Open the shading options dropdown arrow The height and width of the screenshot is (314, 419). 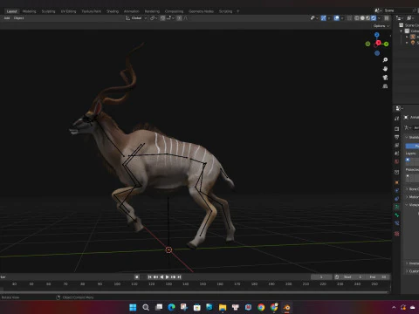click(379, 18)
